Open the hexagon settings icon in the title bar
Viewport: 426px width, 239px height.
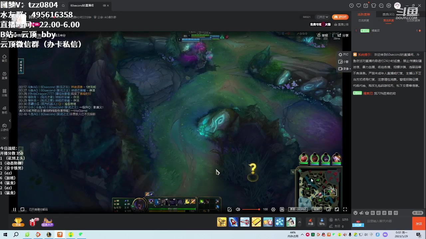[388, 6]
